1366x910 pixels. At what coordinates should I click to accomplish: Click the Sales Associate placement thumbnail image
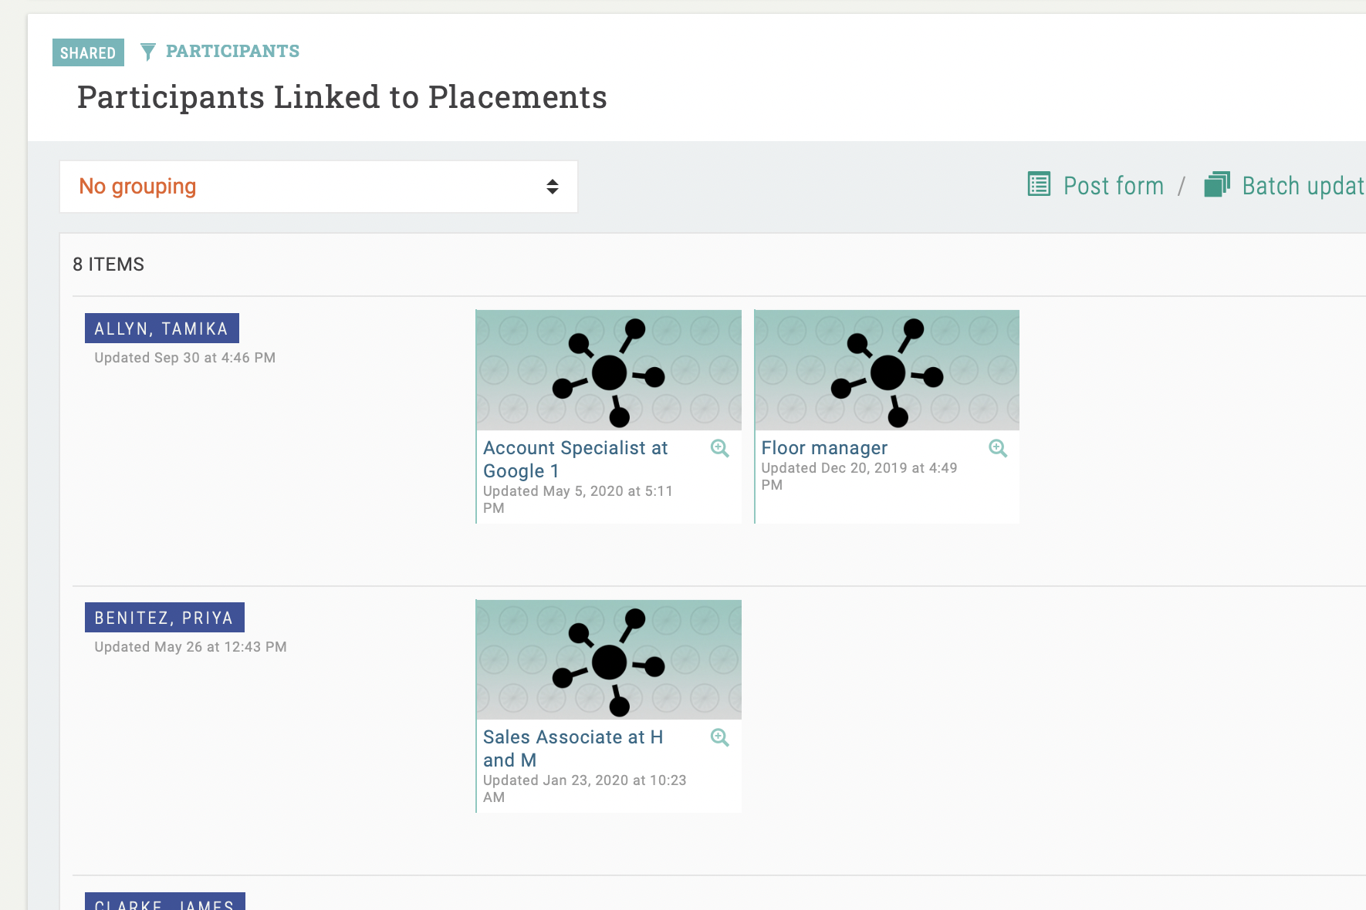(608, 659)
